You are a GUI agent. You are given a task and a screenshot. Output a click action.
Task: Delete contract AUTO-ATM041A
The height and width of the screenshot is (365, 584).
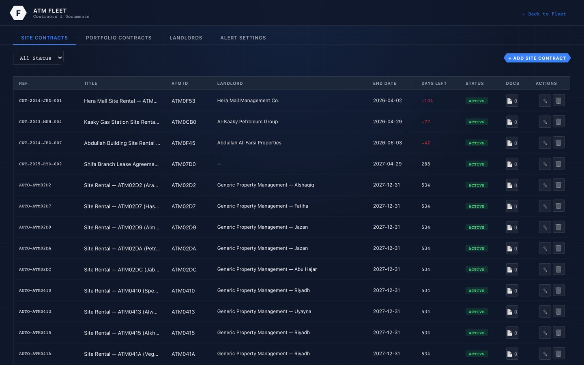click(x=558, y=354)
